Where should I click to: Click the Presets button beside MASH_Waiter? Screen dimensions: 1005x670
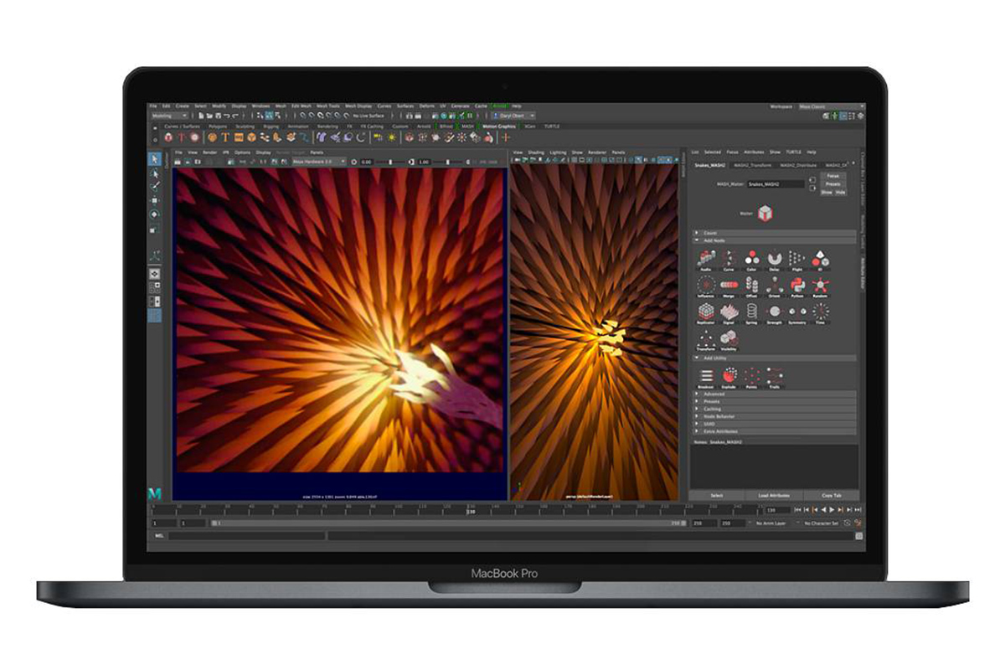tap(832, 183)
